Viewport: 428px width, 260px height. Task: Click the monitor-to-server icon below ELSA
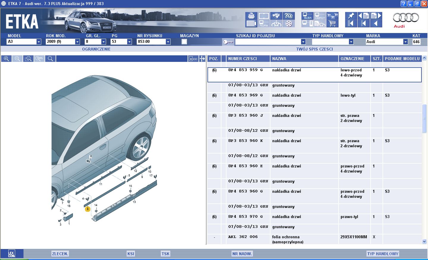coord(307,24)
